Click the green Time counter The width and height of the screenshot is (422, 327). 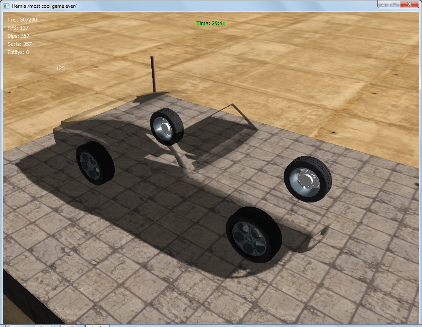coord(211,24)
